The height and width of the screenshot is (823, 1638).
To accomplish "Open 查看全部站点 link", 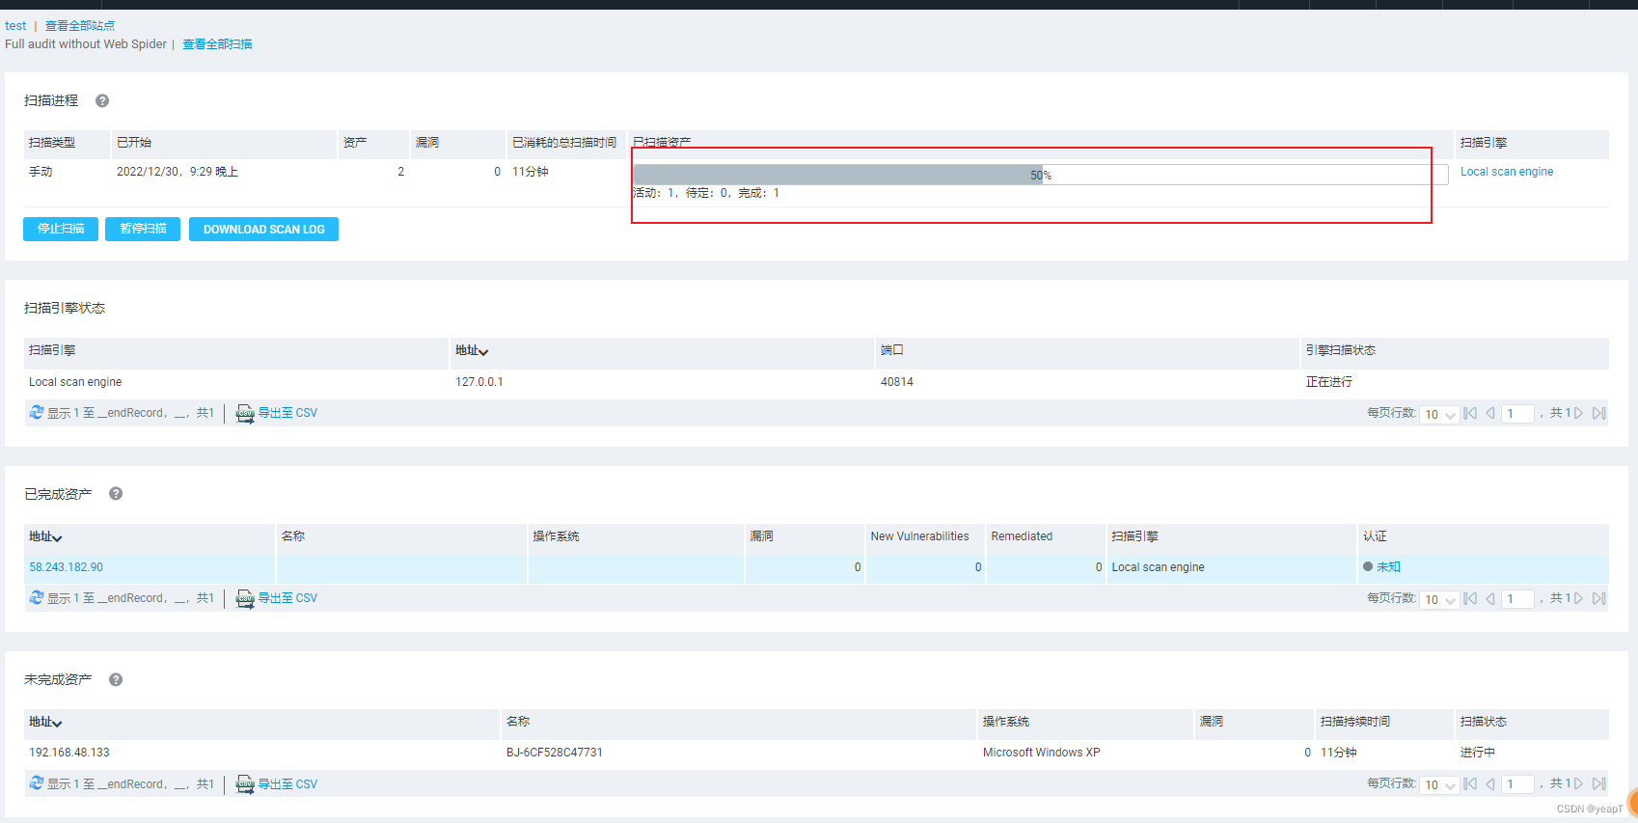I will pyautogui.click(x=80, y=26).
